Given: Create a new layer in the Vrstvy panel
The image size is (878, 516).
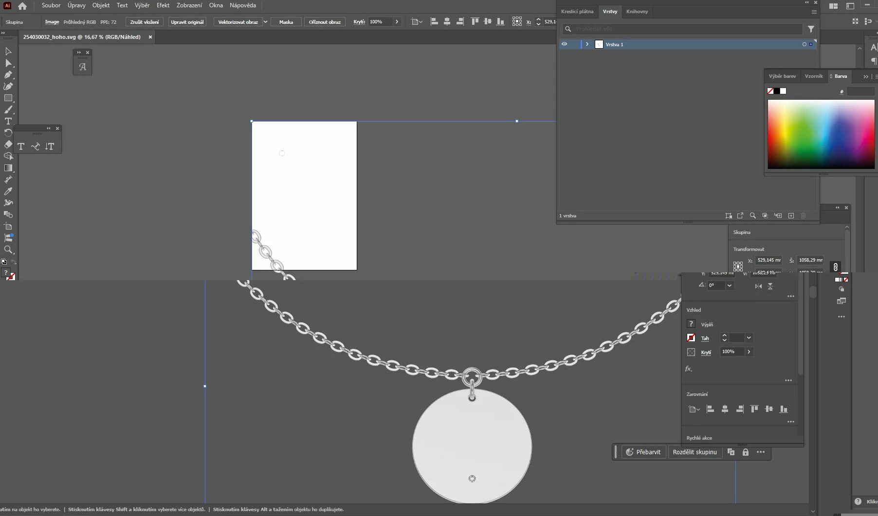Looking at the screenshot, I should click(x=791, y=215).
